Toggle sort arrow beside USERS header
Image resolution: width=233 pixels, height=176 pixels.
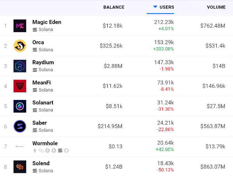point(155,7)
